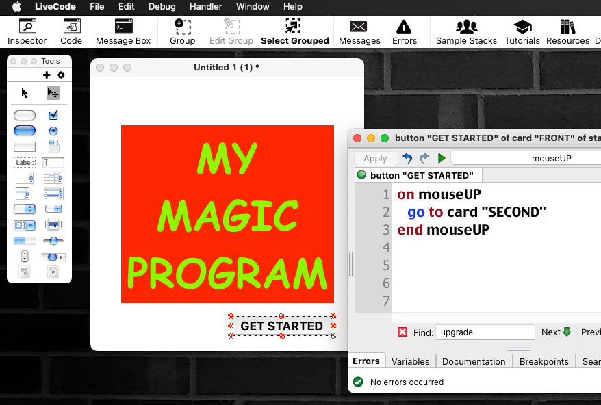
Task: Pick the table field control
Action: [53, 178]
